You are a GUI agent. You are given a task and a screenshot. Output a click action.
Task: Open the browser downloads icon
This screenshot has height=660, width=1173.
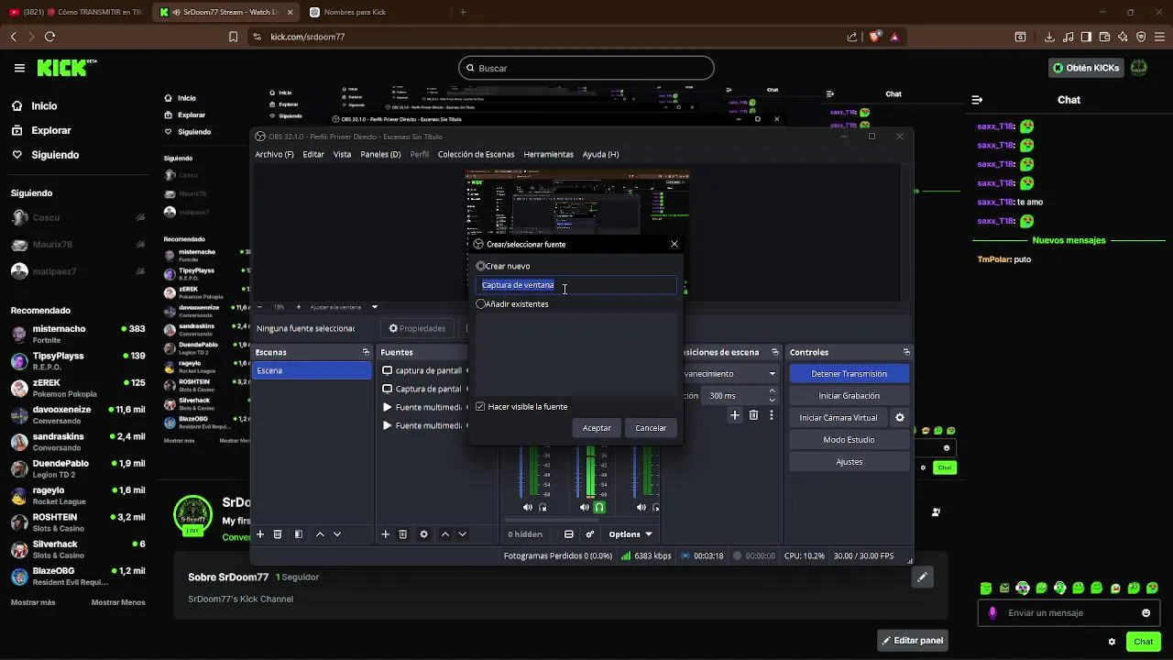point(1049,37)
